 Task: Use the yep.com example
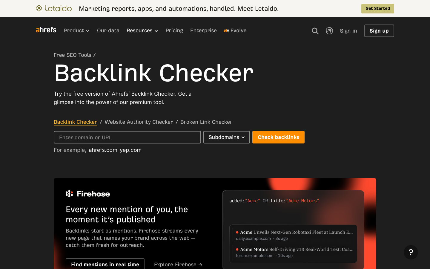point(130,150)
